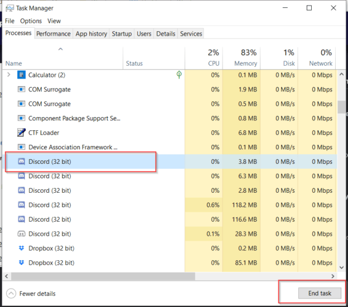This screenshot has width=348, height=307.
Task: Expand the Calculator (2) process group
Action: [x=9, y=75]
